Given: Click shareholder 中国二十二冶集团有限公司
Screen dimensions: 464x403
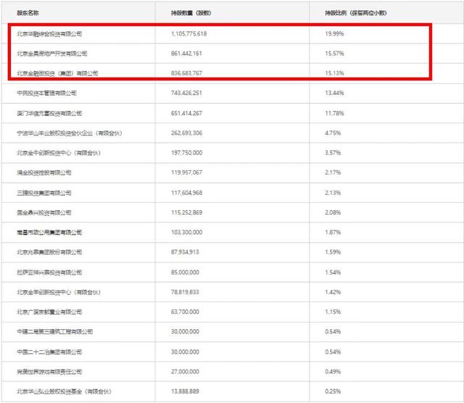Looking at the screenshot, I should click(x=49, y=352).
